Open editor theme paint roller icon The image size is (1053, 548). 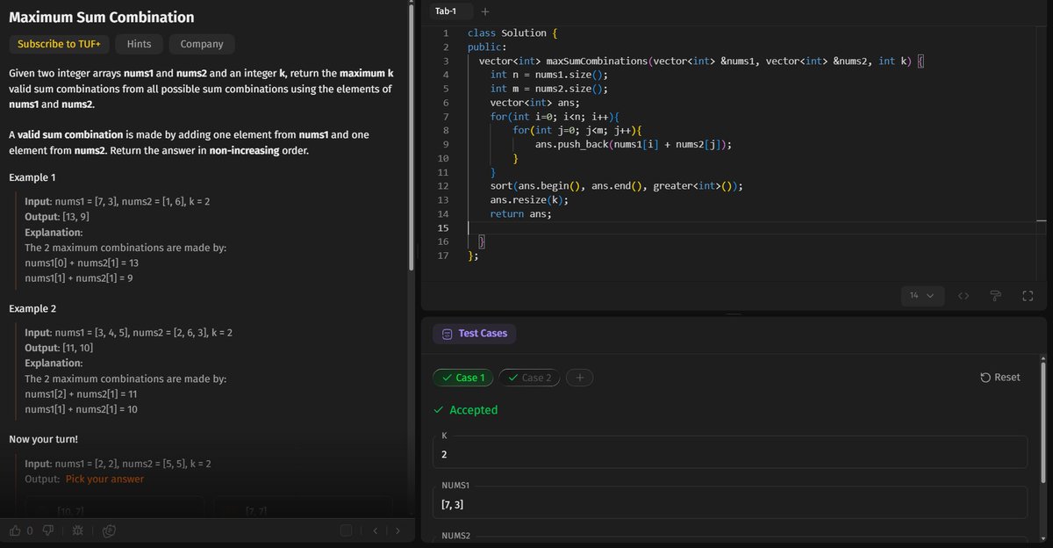(x=995, y=296)
